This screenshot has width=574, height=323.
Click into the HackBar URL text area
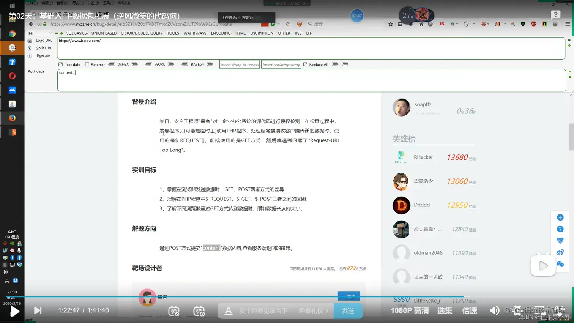click(311, 48)
